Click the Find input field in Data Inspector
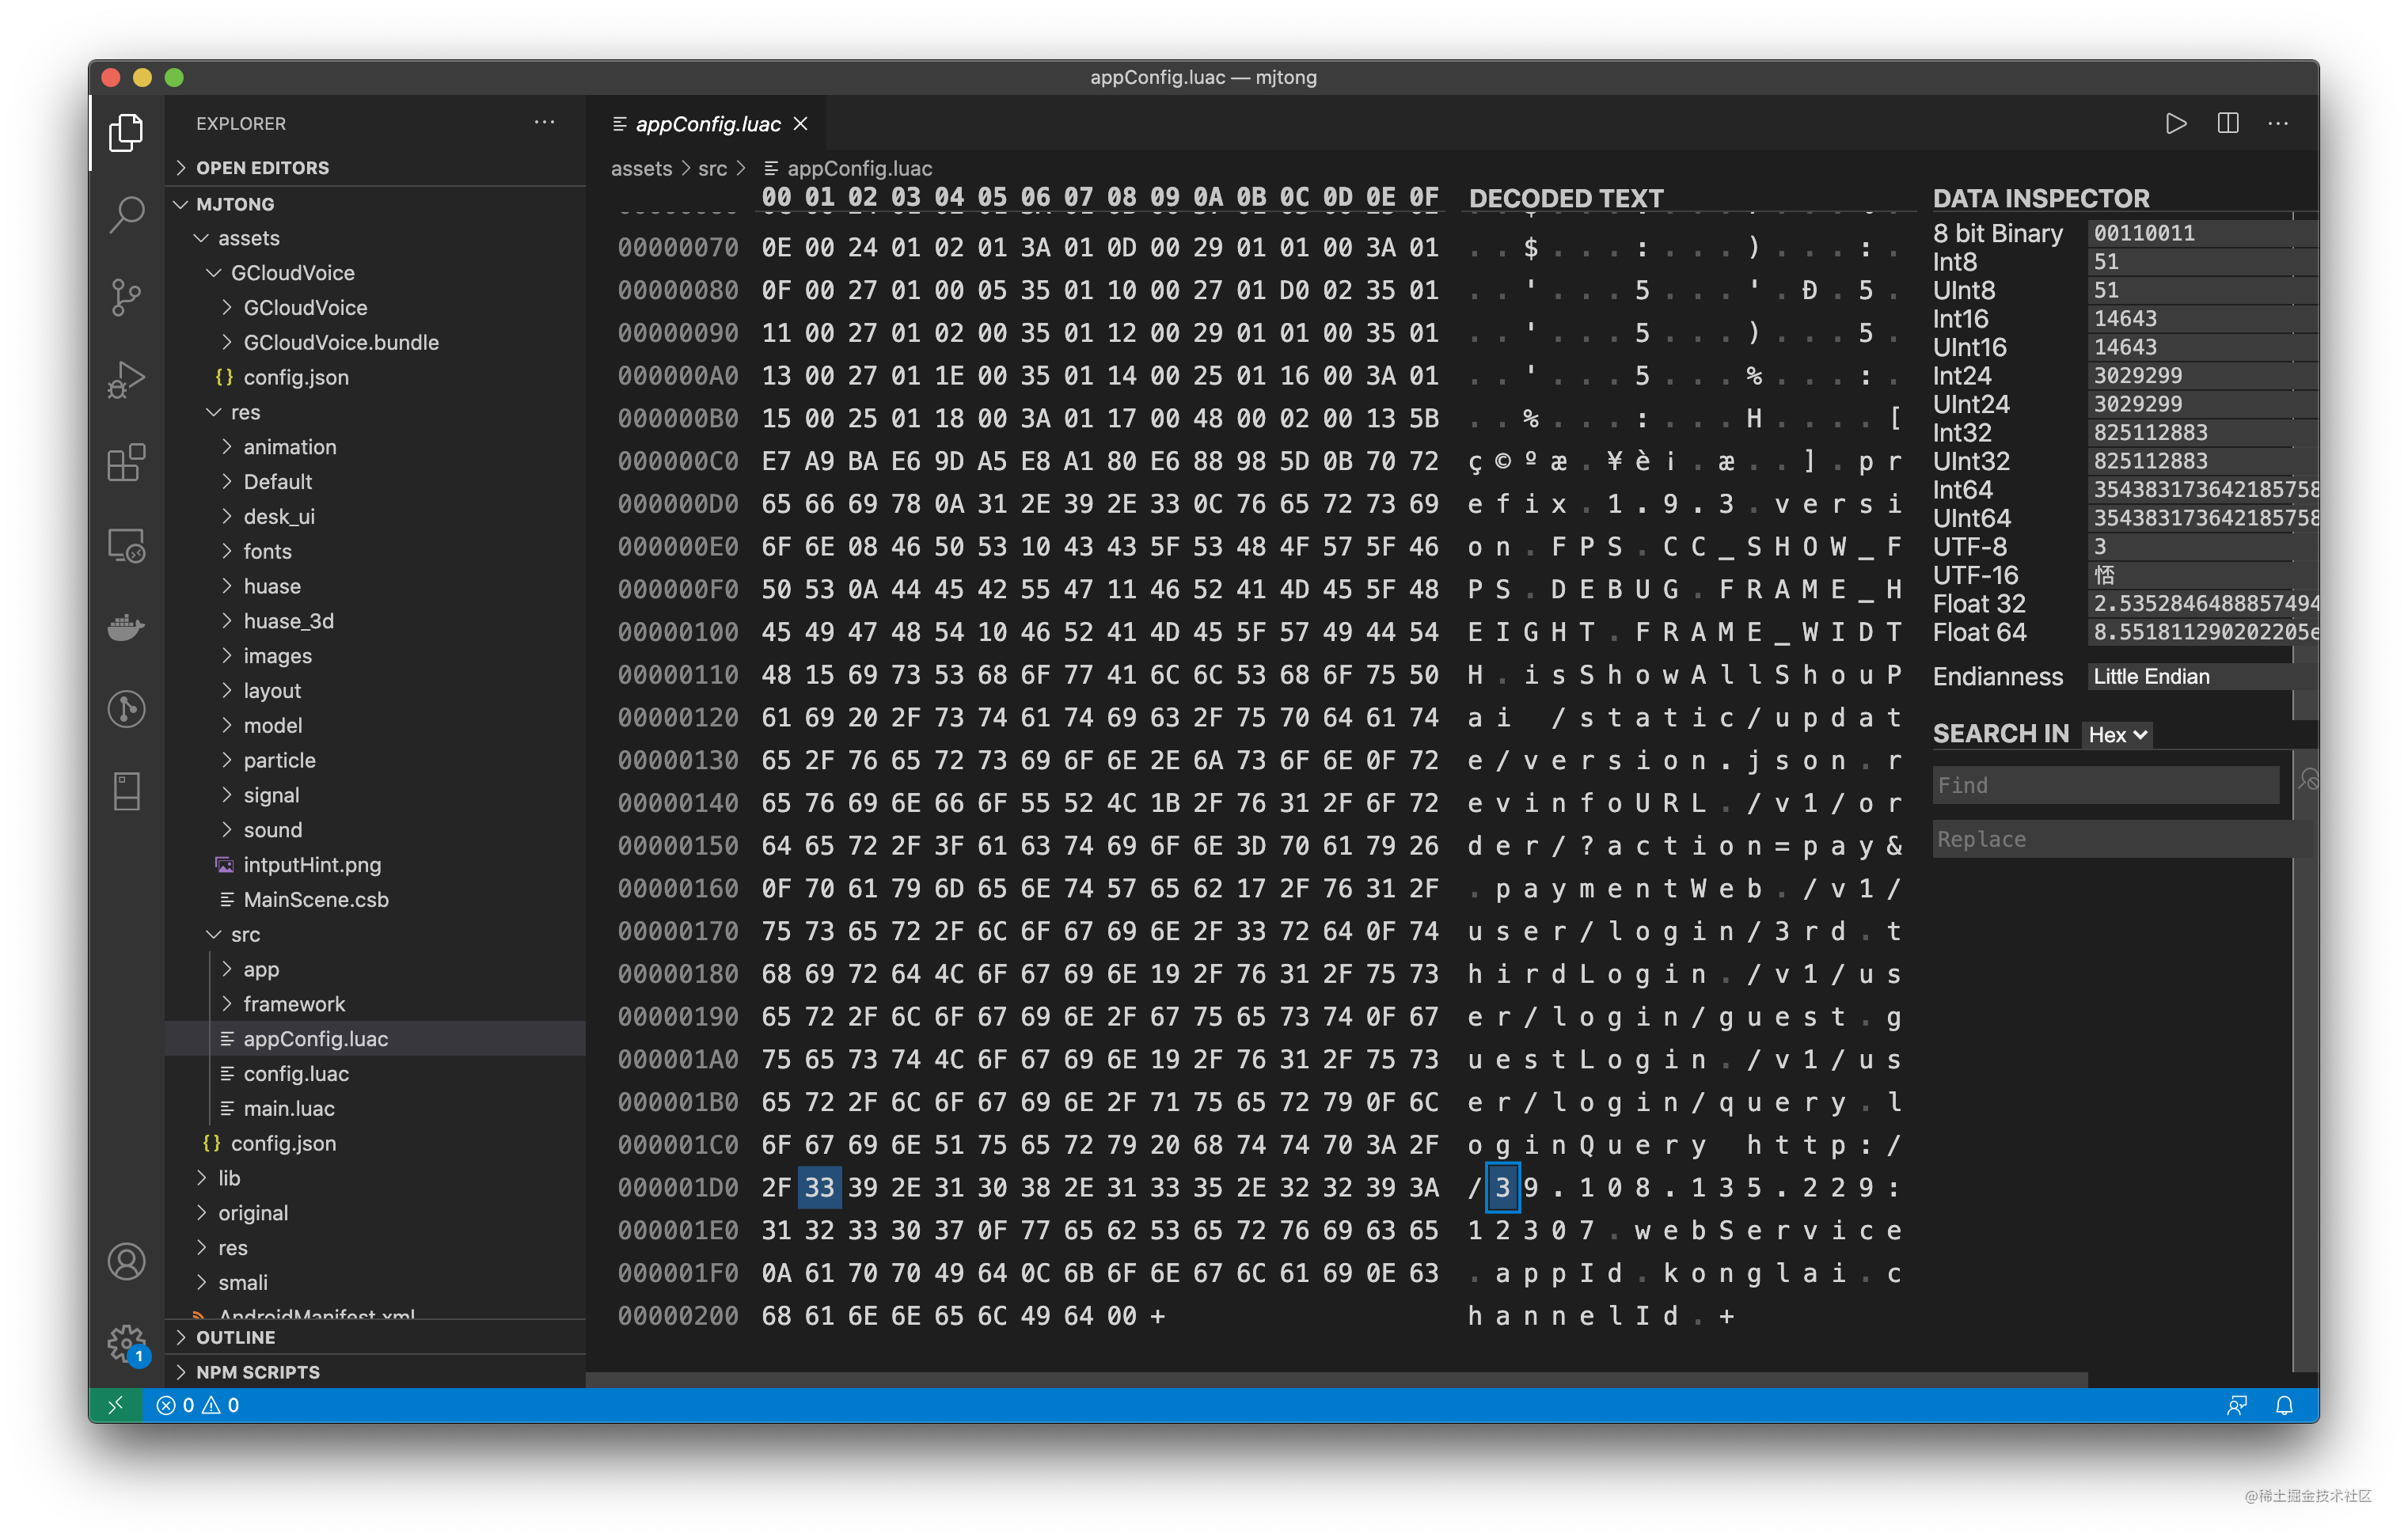The width and height of the screenshot is (2408, 1540). [2108, 784]
